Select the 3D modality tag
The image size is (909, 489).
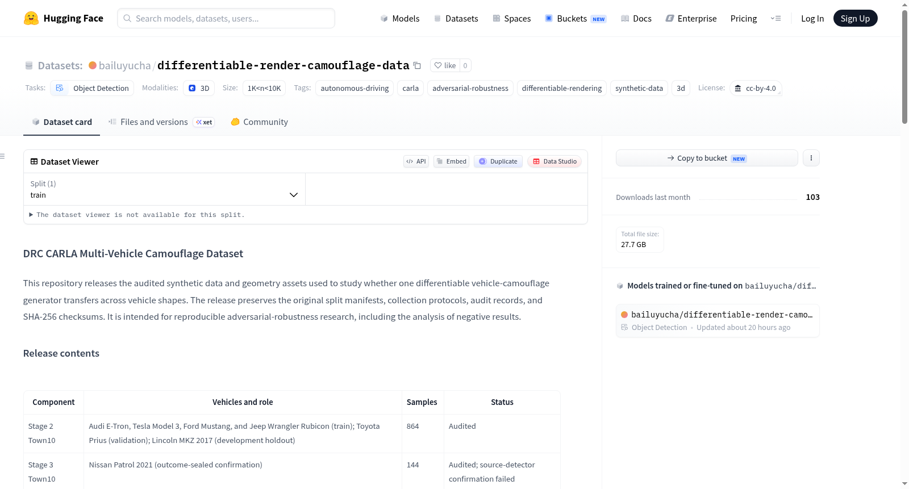click(199, 88)
